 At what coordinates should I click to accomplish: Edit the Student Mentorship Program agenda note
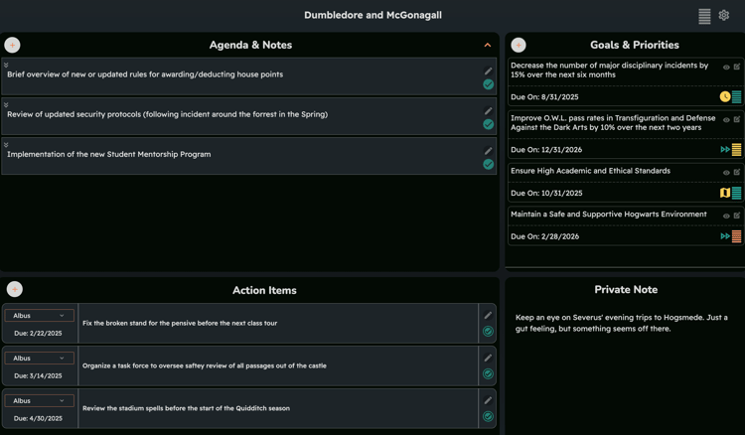[488, 151]
